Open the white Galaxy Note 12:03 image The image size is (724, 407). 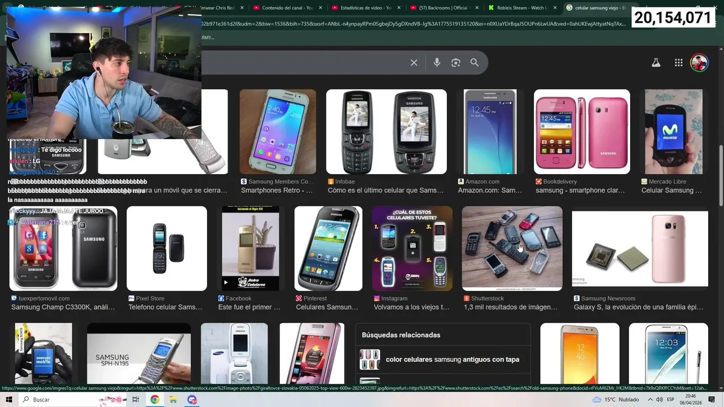click(x=669, y=354)
